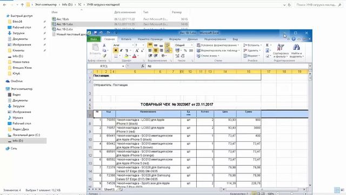Viewport: 346px width, 195px height.
Task: Toggle wrap text button
Action: 167,45
